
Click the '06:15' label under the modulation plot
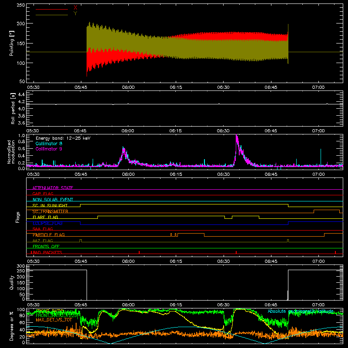pos(176,174)
